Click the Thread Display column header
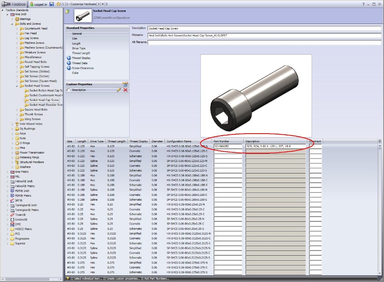 tap(138, 141)
